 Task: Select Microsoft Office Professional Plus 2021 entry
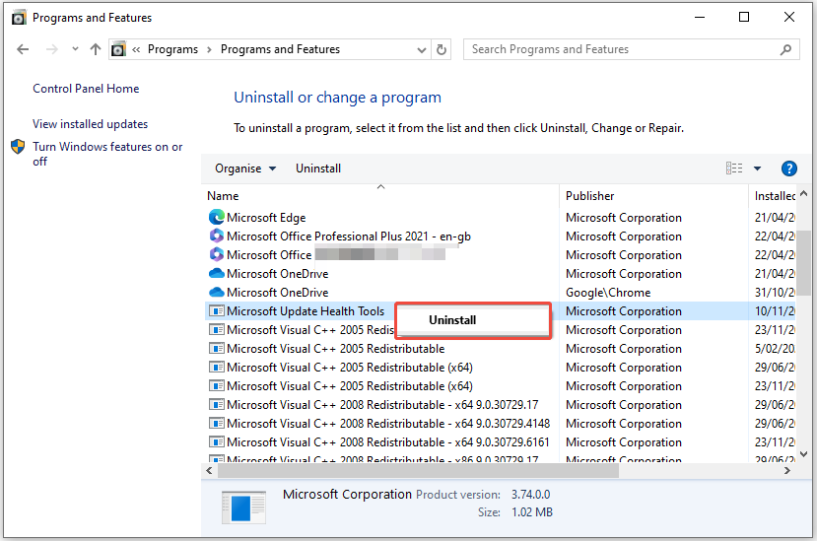coord(349,237)
